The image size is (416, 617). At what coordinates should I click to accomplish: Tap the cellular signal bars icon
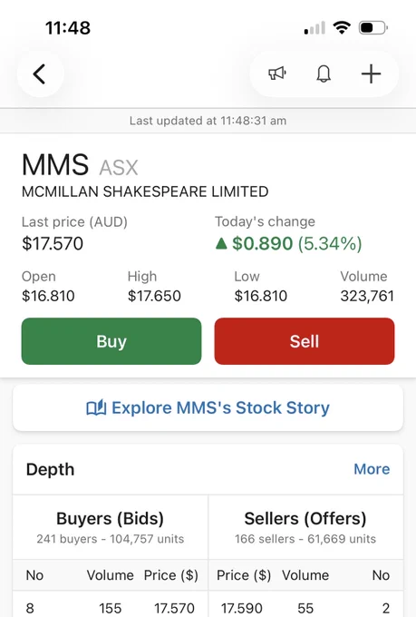coord(314,28)
